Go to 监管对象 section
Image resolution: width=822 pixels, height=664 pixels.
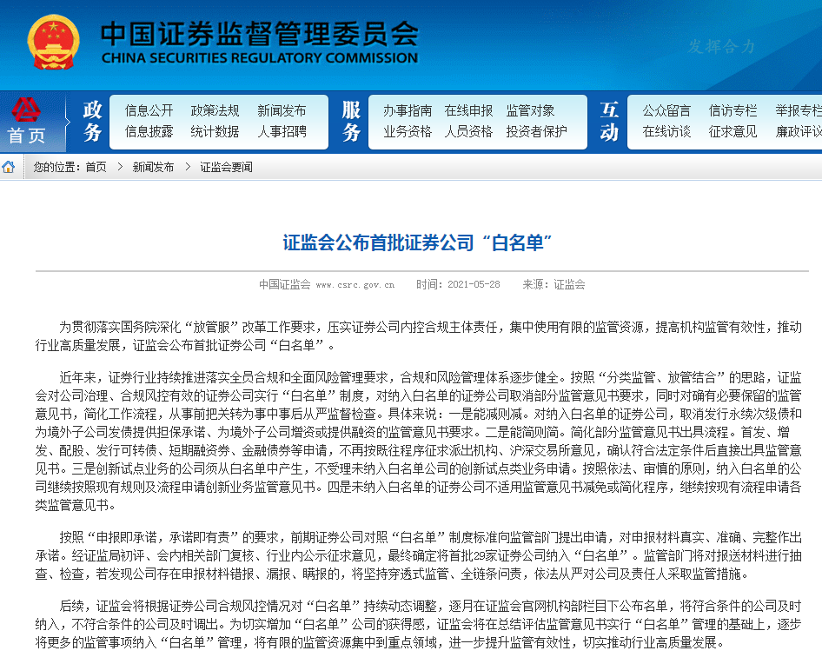point(531,111)
